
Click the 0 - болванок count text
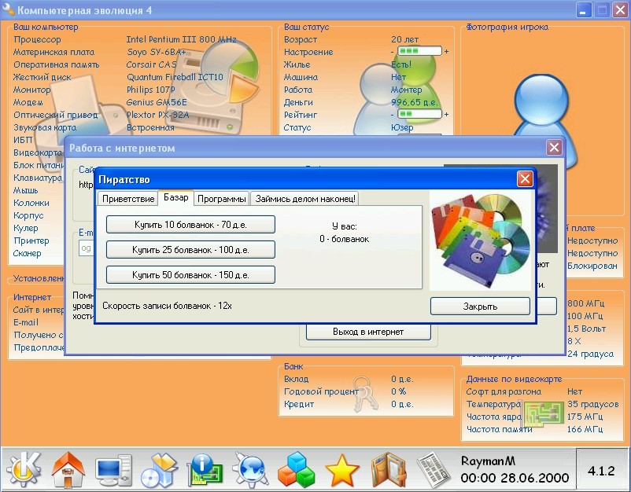click(345, 239)
